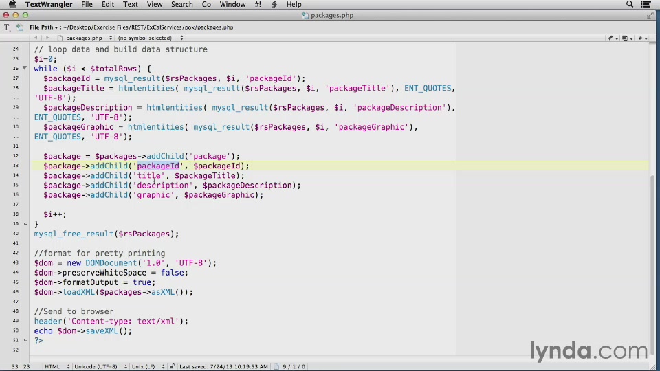Screen dimensions: 660x371
Task: Change the Unix (LF) line endings popup
Action: [148, 366]
